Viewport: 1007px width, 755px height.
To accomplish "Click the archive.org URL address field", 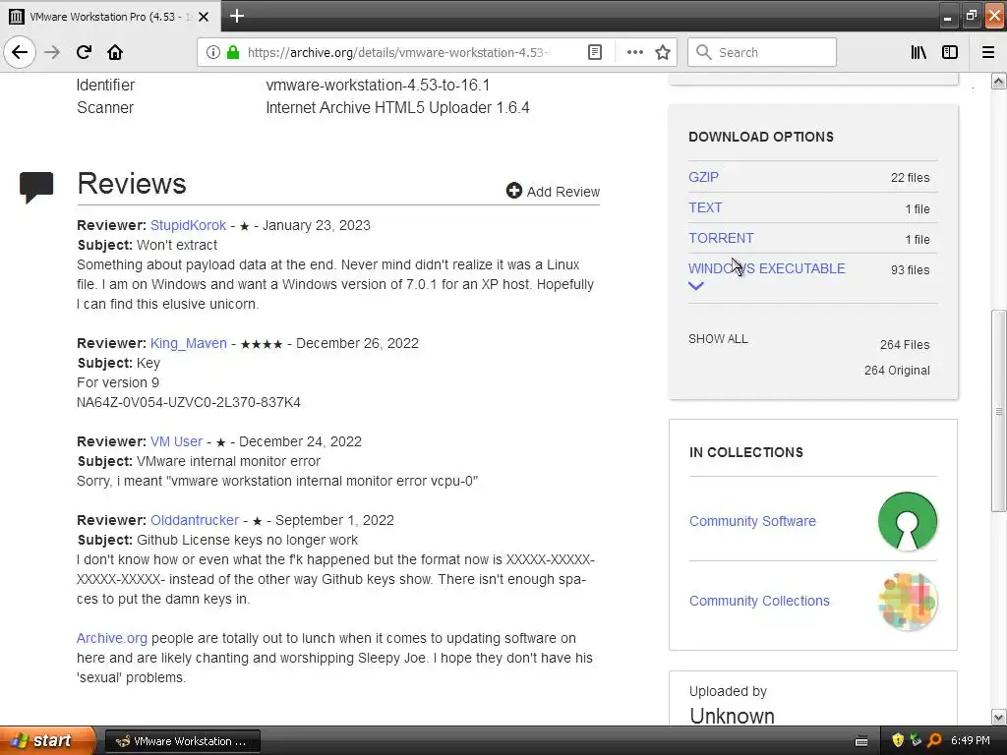I will 398,52.
